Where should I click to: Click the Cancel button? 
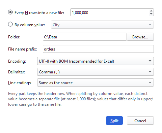coord(140,121)
